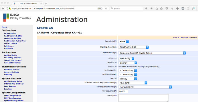The width and height of the screenshot is (198, 102).
Task: Open the keyEncryptKey dropdown
Action: coord(128,71)
